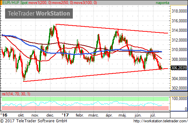Click the 318,0000 price axis label
Viewport: 188px width, 124px height.
[180, 11]
